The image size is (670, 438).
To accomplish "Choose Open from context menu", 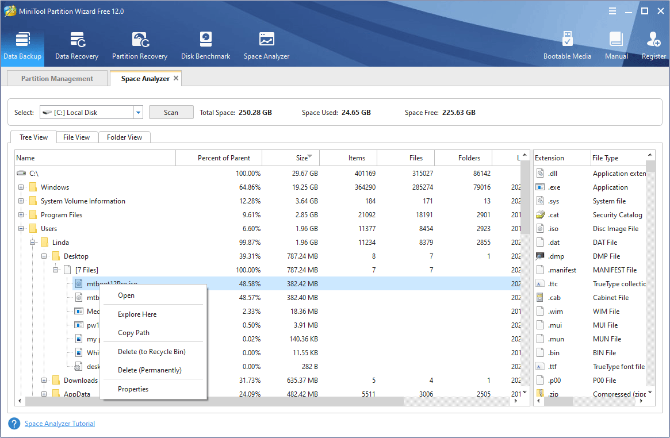I will click(154, 295).
